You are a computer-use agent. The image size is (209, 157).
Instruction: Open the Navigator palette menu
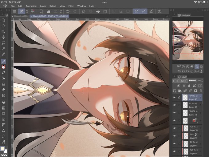[x=175, y=14]
